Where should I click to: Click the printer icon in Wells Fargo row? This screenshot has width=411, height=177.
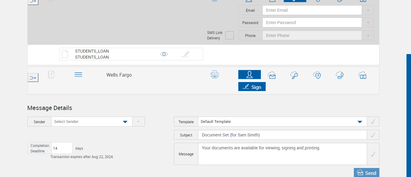click(215, 75)
